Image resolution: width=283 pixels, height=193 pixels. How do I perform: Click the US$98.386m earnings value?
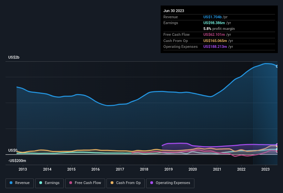[214, 23]
